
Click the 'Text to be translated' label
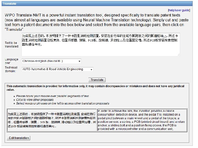(x=12, y=45)
